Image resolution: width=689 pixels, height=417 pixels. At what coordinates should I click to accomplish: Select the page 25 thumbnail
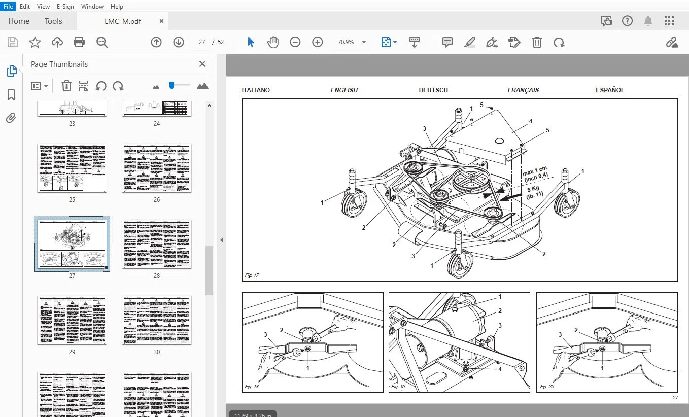coord(72,168)
